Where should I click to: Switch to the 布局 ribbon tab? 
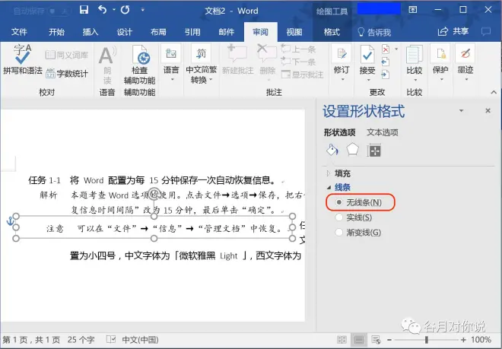tap(158, 32)
